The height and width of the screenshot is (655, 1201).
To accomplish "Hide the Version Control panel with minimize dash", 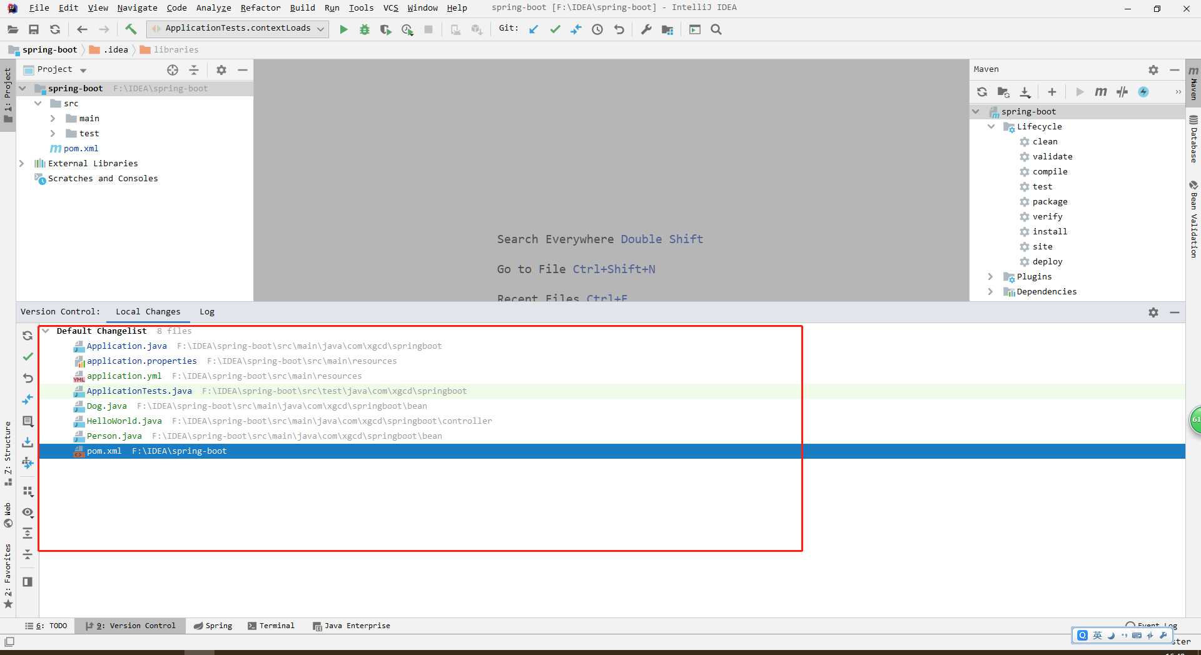I will point(1175,312).
